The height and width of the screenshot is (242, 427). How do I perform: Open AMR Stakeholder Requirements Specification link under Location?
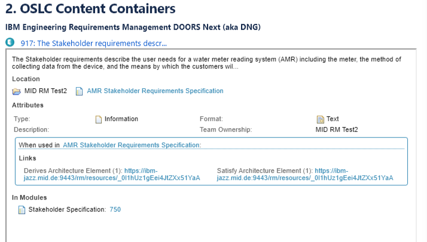[x=155, y=91]
